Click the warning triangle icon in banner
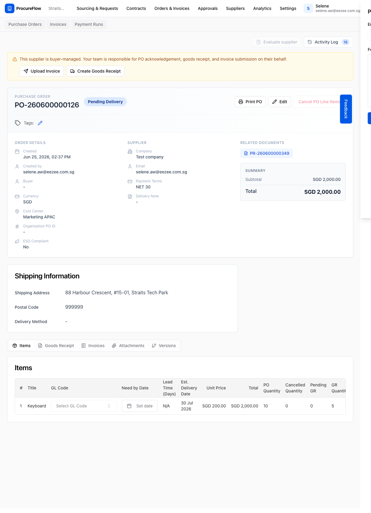371x513 pixels. coord(15,59)
